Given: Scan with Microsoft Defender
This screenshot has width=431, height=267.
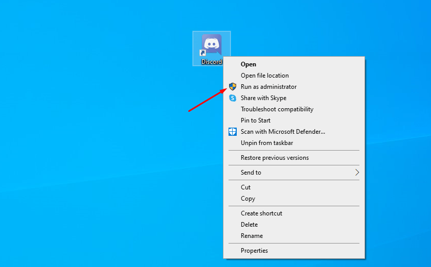Looking at the screenshot, I should coord(294,132).
